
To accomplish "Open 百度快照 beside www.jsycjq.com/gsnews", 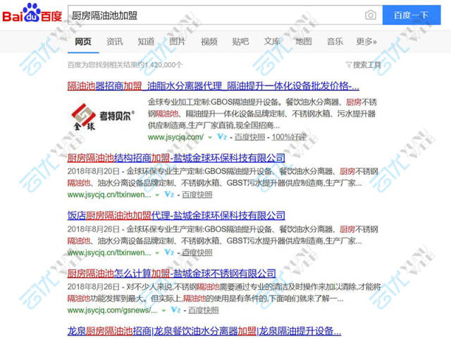I will tap(204, 310).
